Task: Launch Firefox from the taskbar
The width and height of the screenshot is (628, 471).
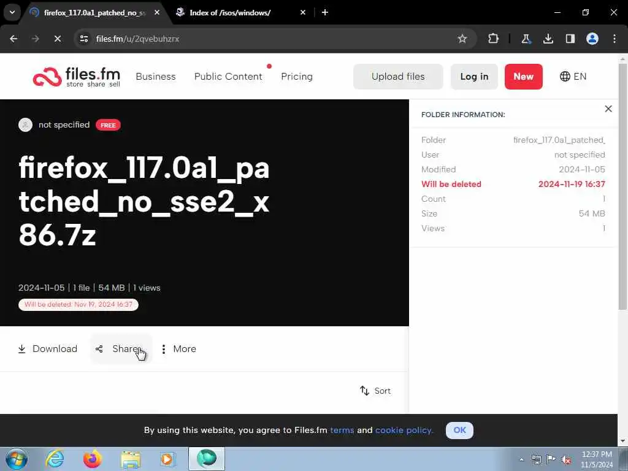Action: point(92,459)
